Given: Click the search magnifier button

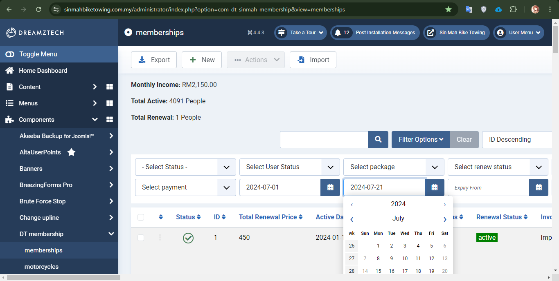Looking at the screenshot, I should click(378, 140).
